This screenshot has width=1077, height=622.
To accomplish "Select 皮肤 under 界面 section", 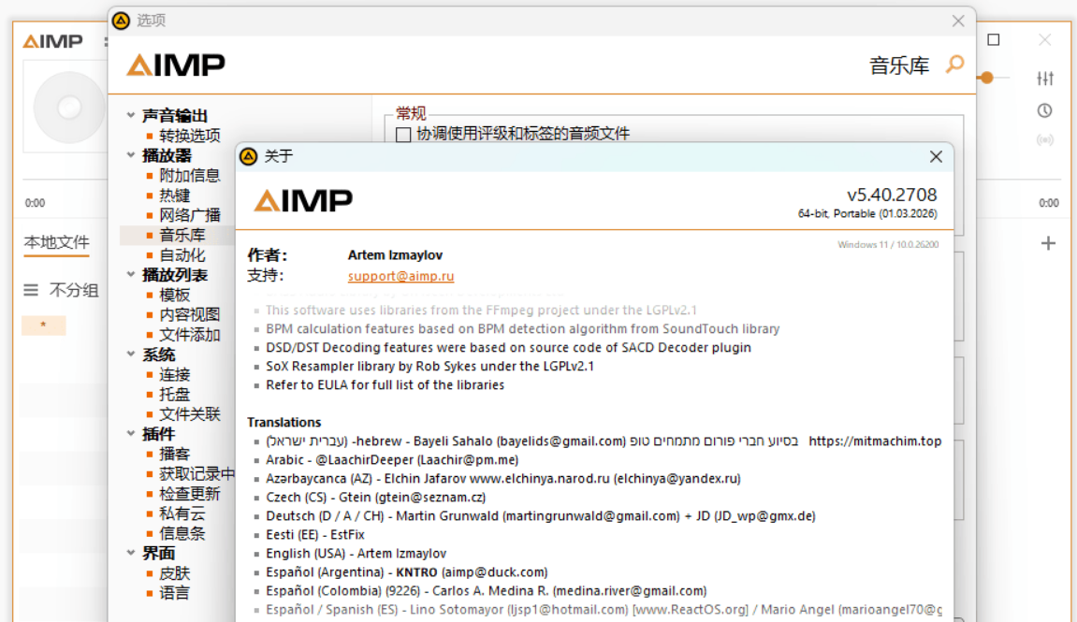I will point(174,573).
